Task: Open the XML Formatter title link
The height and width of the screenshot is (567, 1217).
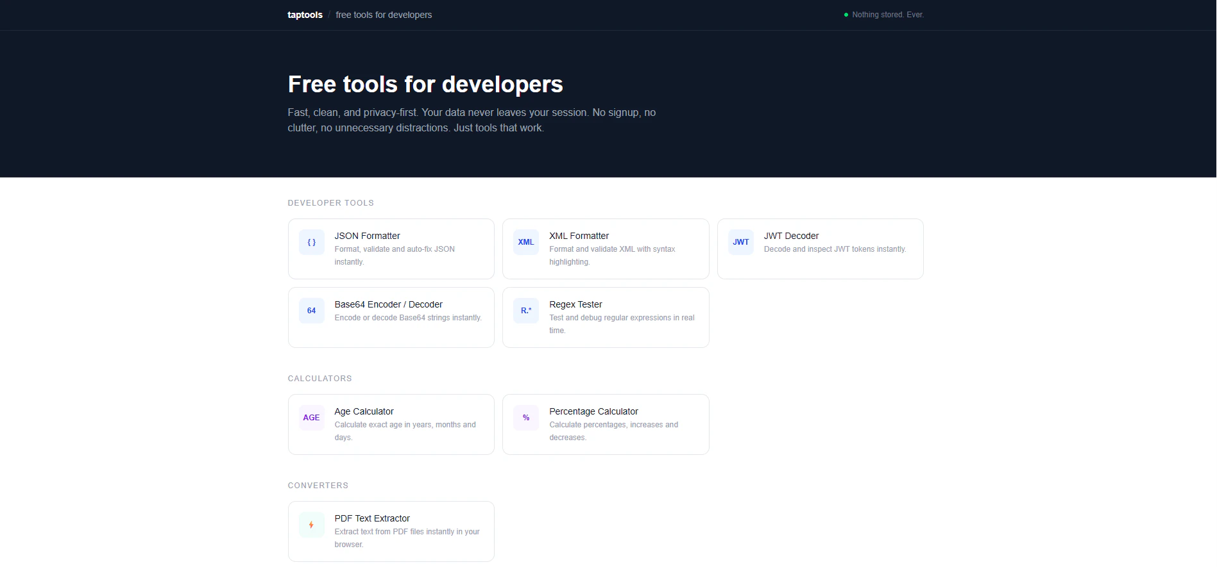Action: 579,236
